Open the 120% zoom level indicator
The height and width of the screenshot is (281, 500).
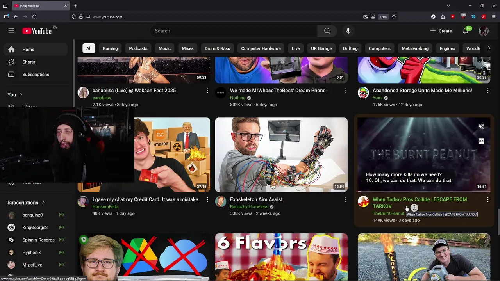384,17
